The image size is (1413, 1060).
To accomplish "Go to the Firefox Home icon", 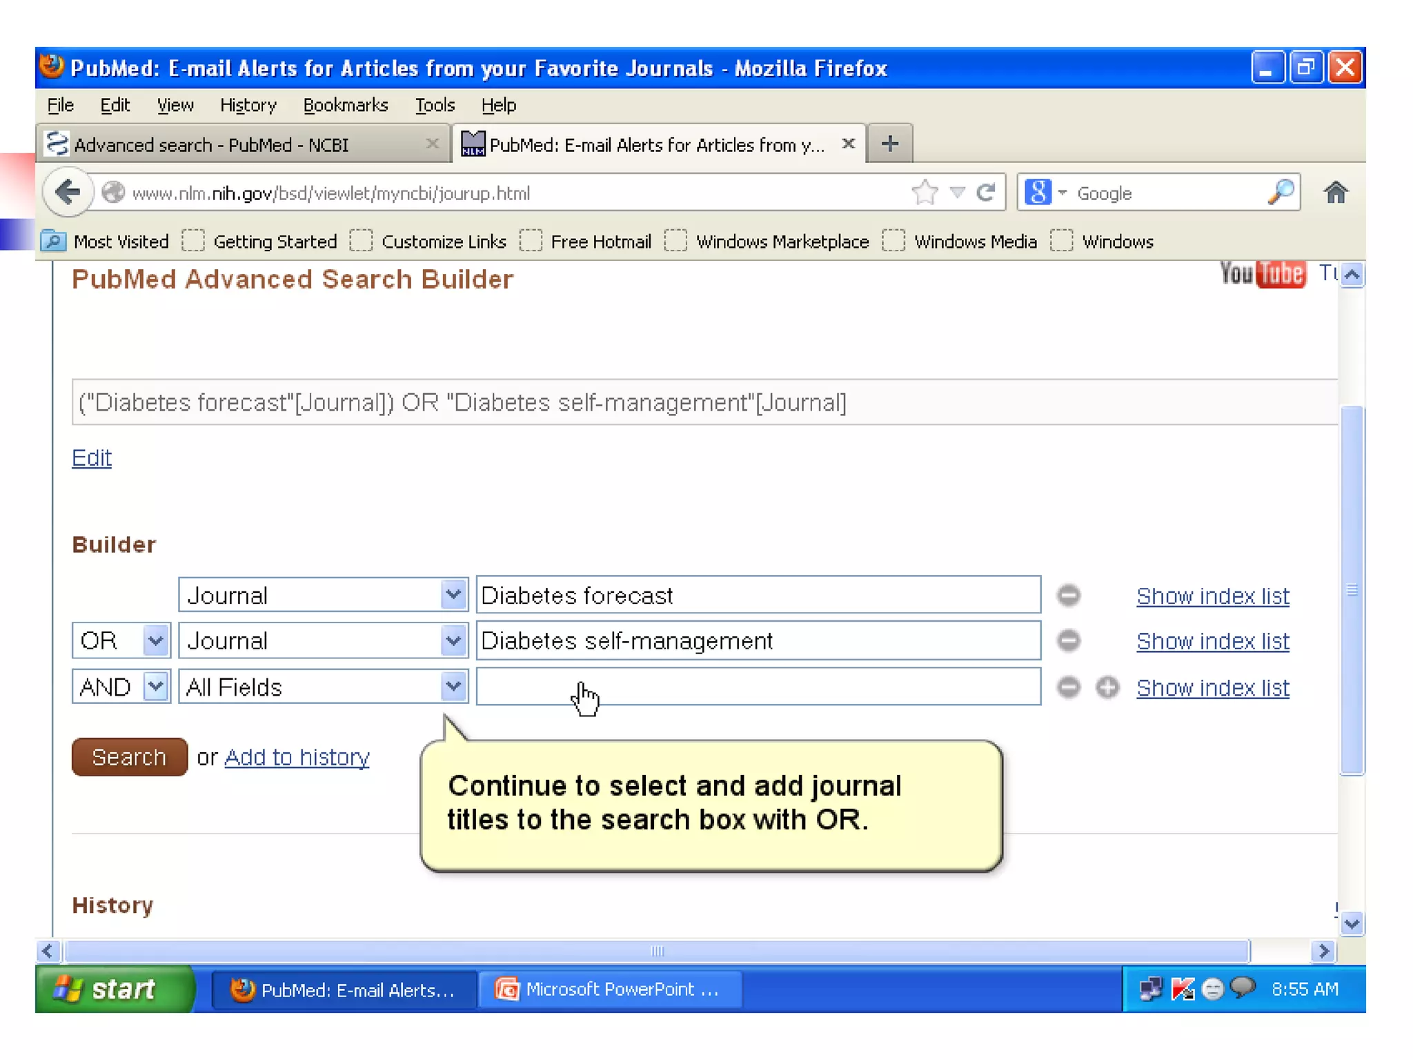I will tap(1335, 193).
